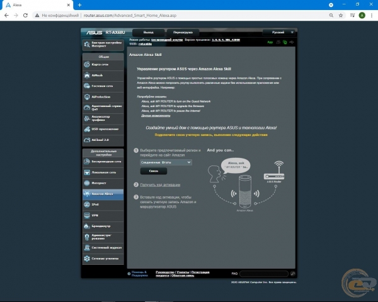Click the SSID name link
378x302 pixels.
coord(145,44)
